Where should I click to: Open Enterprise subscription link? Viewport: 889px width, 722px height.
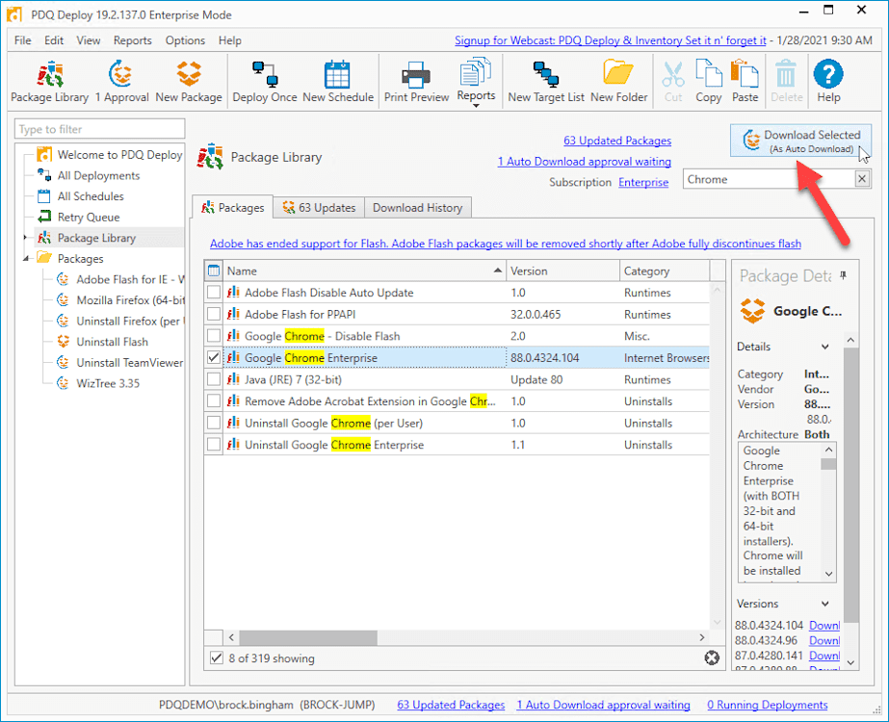pyautogui.click(x=643, y=182)
